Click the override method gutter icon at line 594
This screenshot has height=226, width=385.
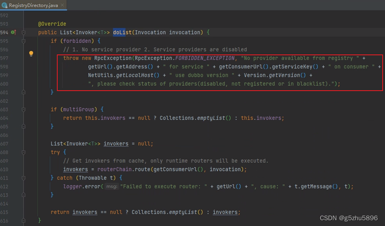pos(13,32)
